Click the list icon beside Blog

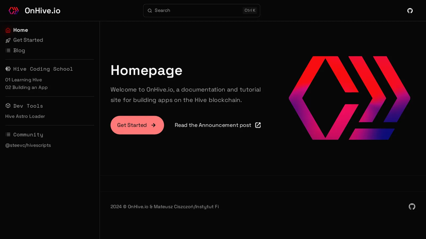pos(8,50)
